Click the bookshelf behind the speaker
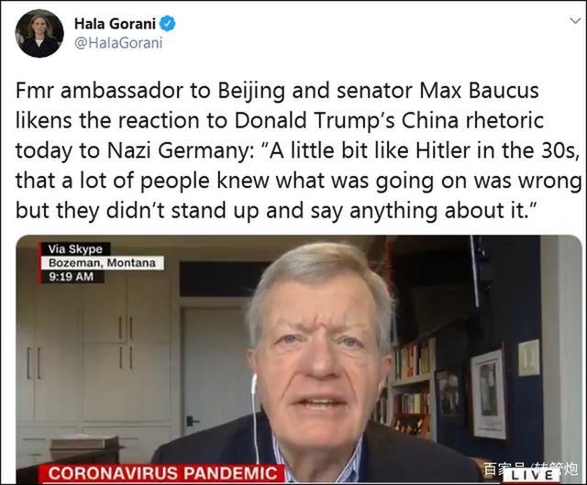The width and height of the screenshot is (587, 485). [x=413, y=390]
